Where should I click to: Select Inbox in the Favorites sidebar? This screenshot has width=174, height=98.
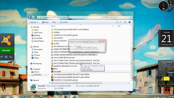(36, 30)
